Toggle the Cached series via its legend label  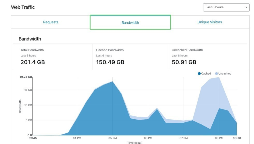[206, 74]
